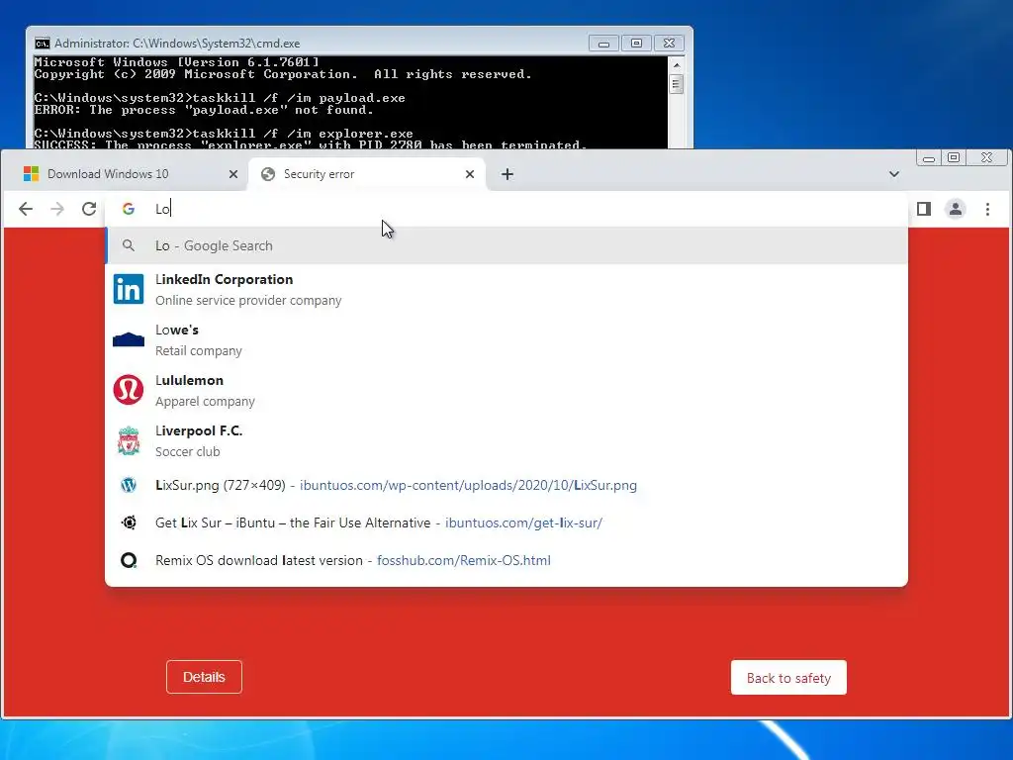Viewport: 1013px width, 760px height.
Task: Click ibuntuos.com/get-lix-sur/ URL text
Action: pos(523,522)
